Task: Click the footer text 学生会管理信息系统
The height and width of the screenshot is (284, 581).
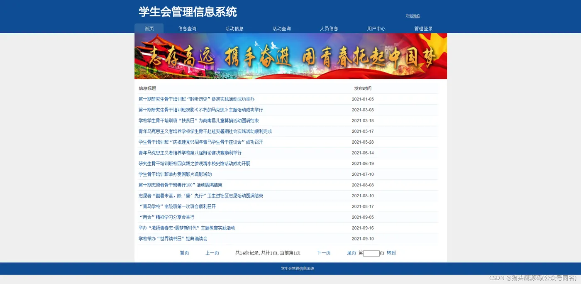Action: [x=298, y=269]
